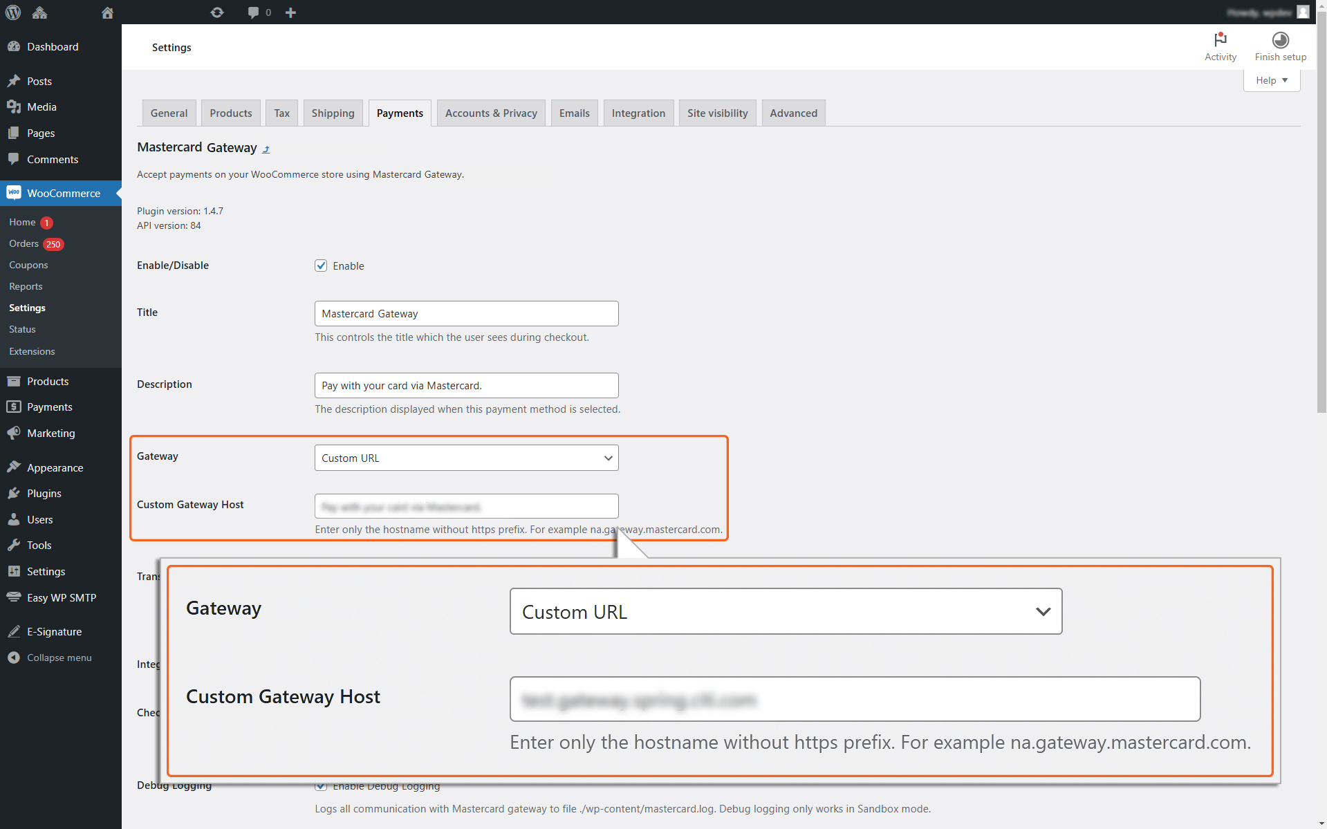The image size is (1327, 829).
Task: Select the Payments settings tab
Action: 400,113
